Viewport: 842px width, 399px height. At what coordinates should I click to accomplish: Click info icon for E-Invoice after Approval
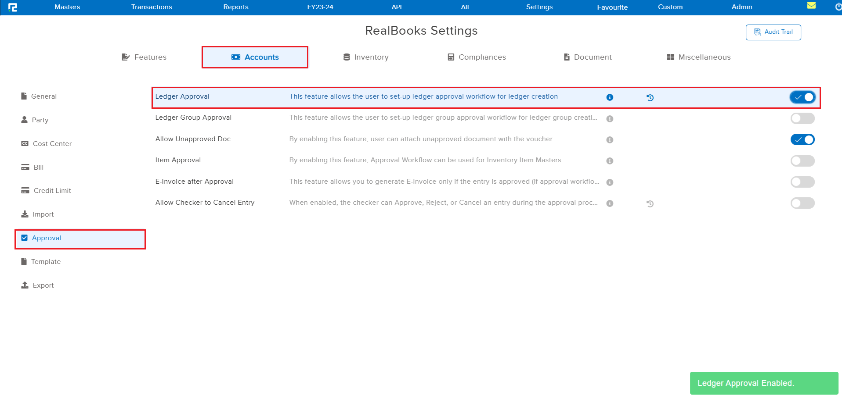pyautogui.click(x=610, y=182)
